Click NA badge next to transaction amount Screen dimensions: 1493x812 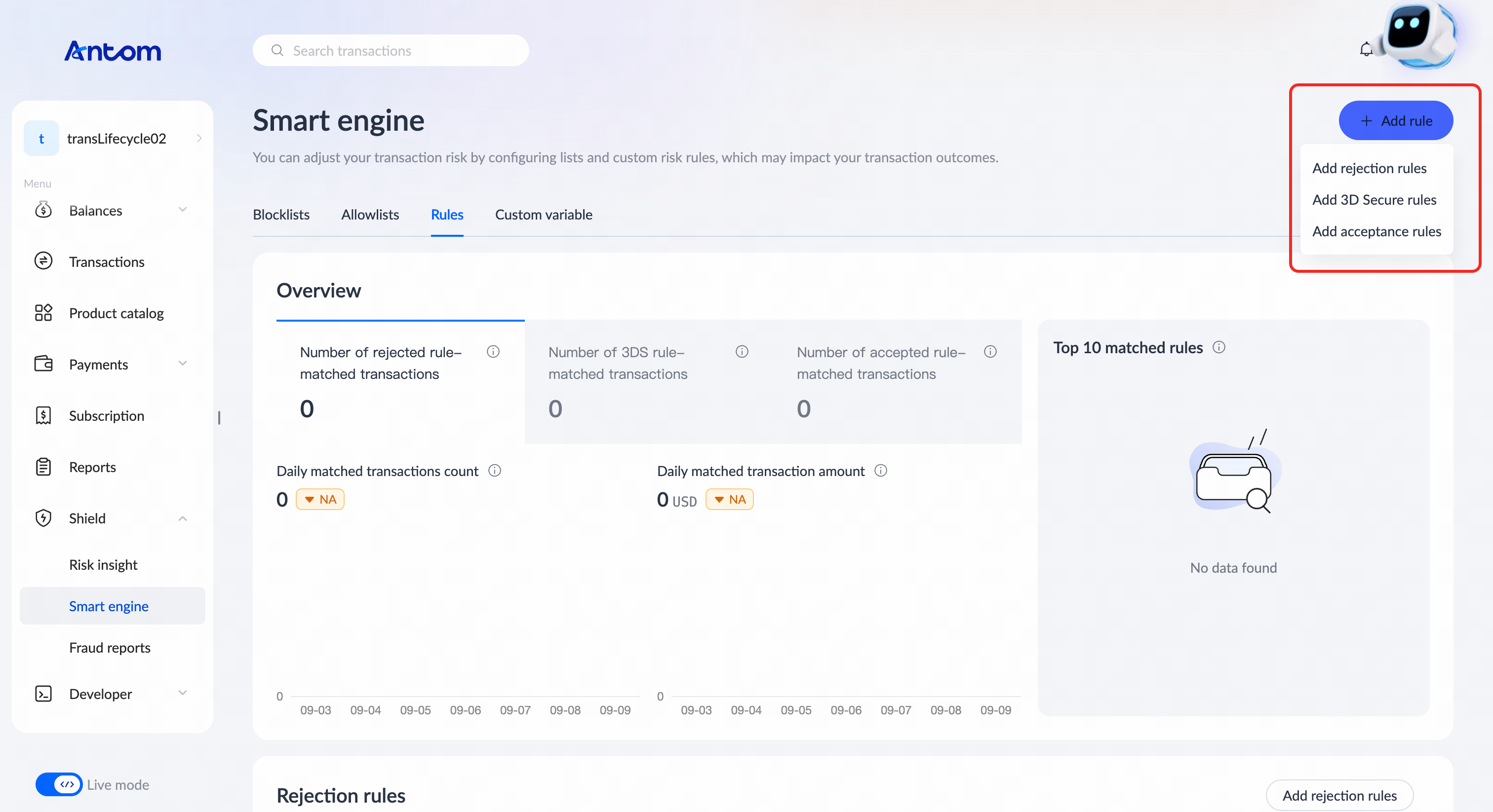[729, 499]
